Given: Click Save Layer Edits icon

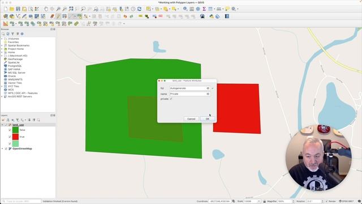Looking at the screenshot, I should point(64,16).
